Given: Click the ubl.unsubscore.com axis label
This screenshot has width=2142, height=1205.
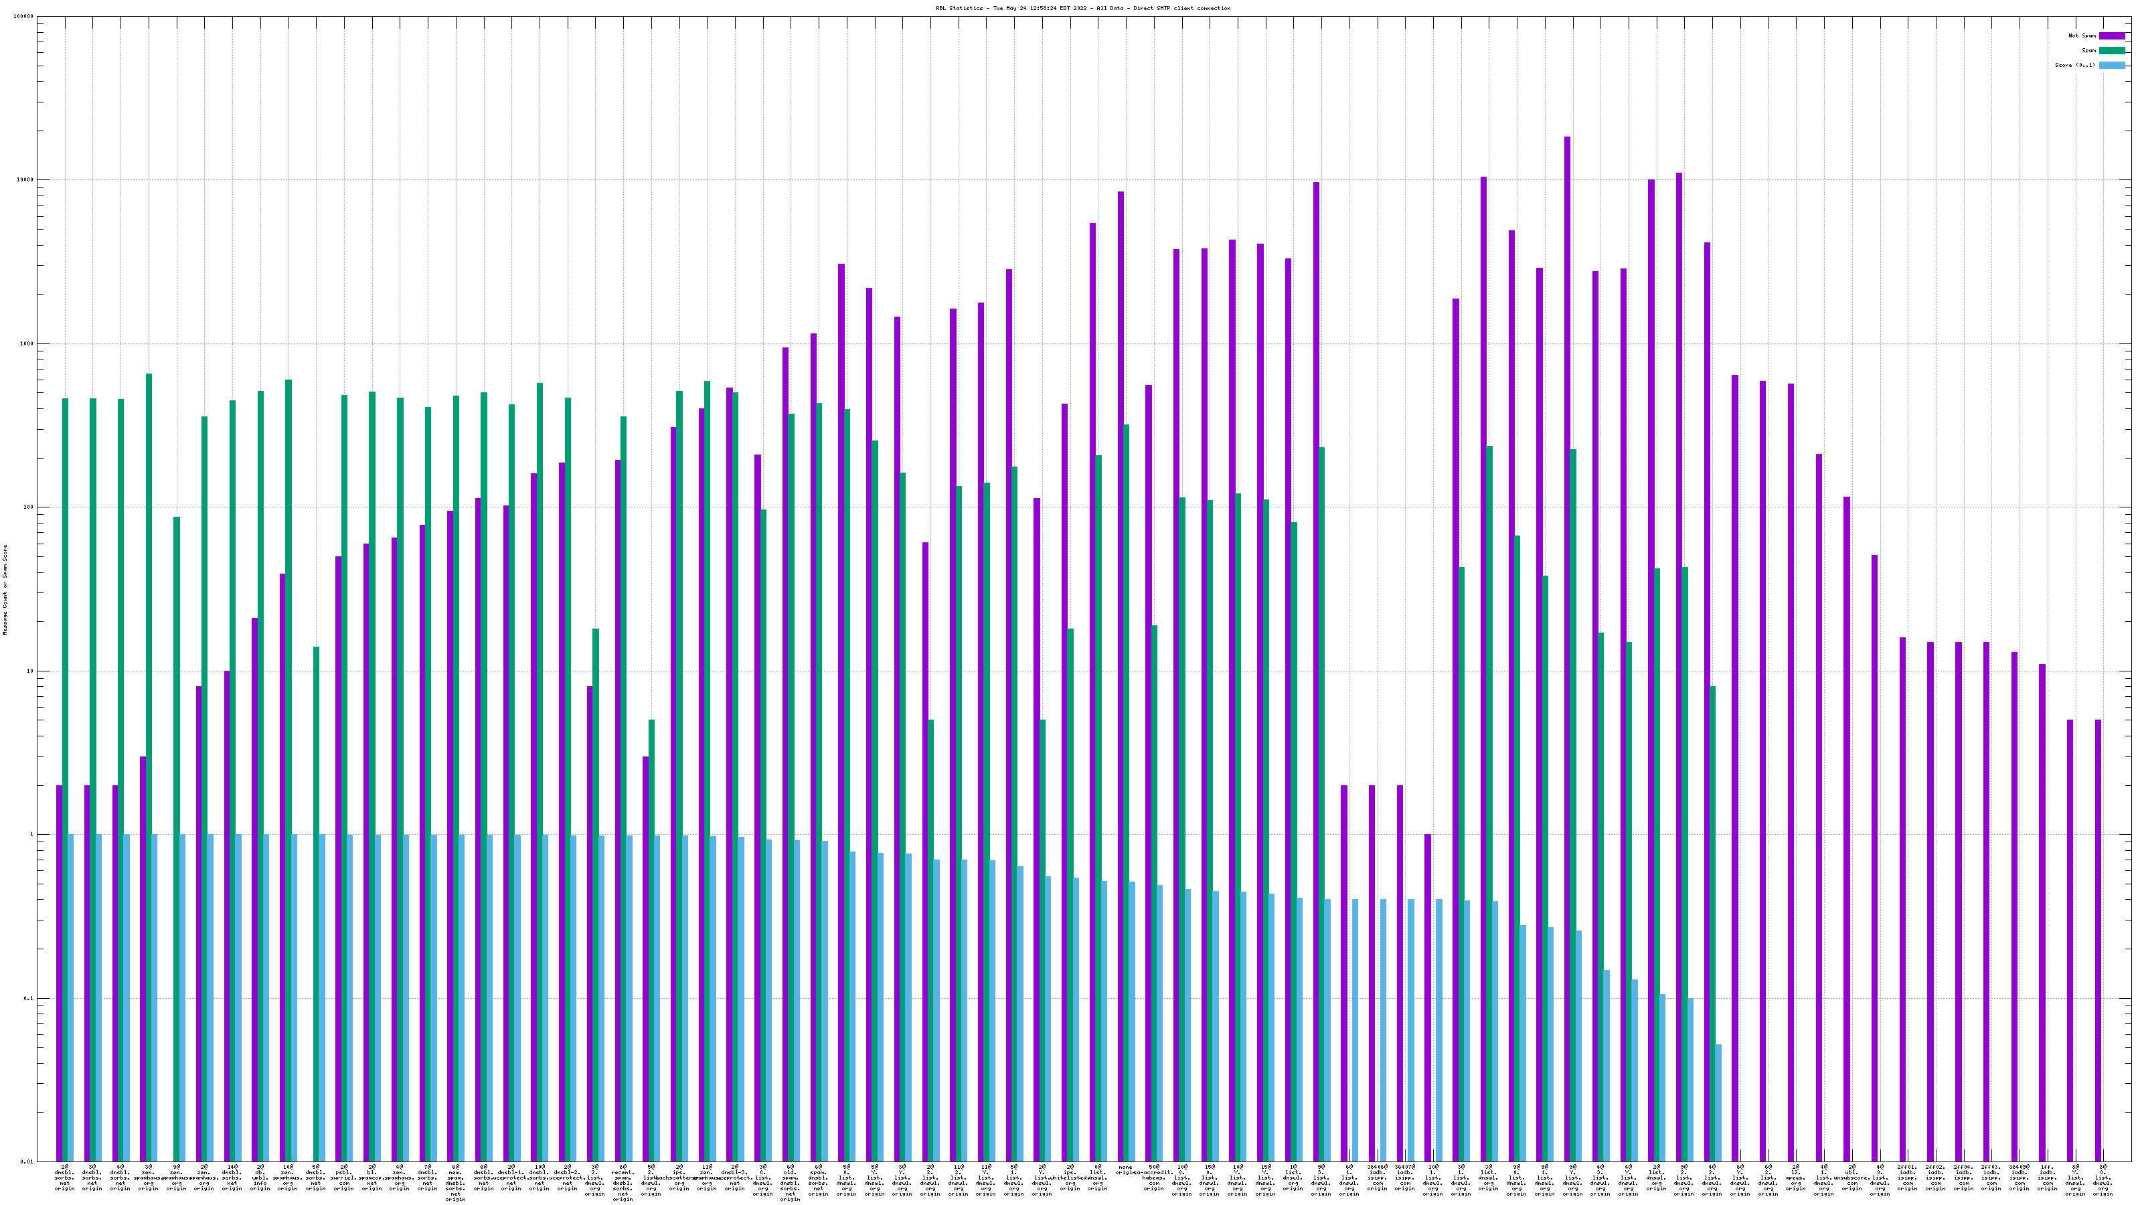Looking at the screenshot, I should pos(1851,1178).
